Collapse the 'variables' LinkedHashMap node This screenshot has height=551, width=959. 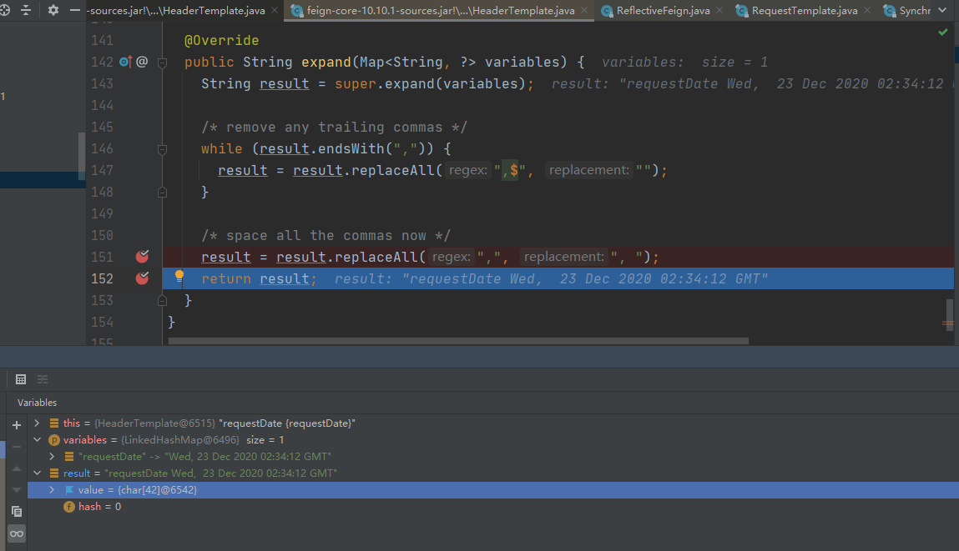(37, 439)
